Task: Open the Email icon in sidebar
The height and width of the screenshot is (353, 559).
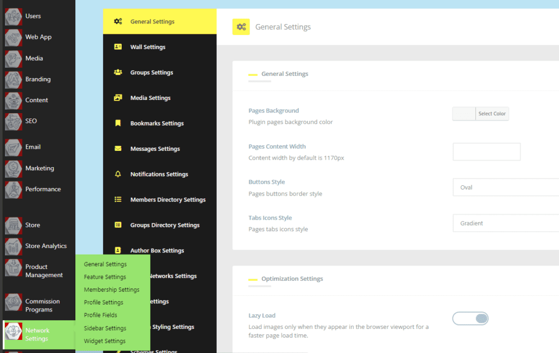Action: 13,147
